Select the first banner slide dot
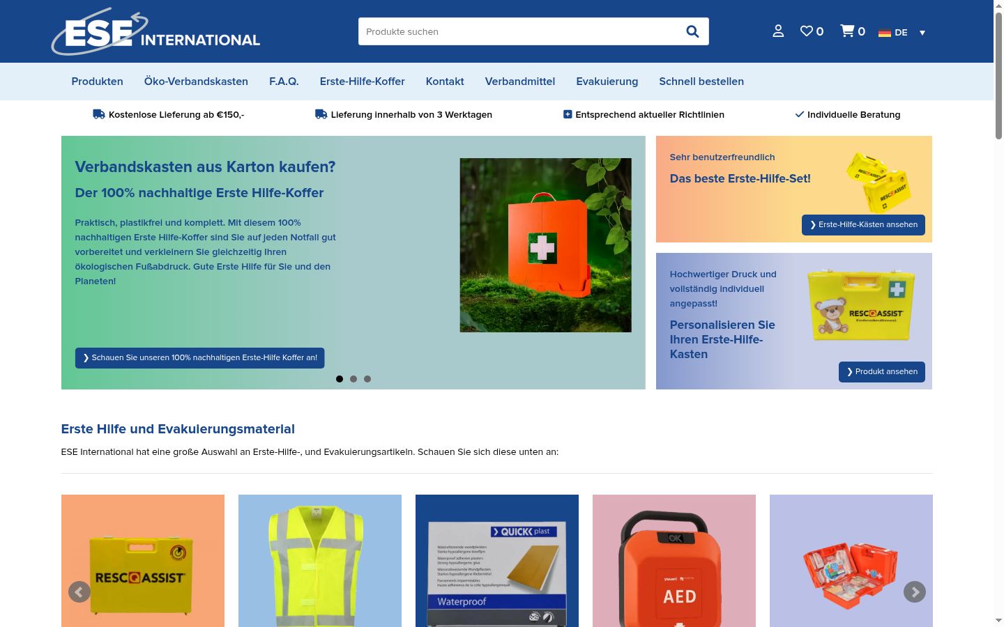Screen dimensions: 1004x627 click(x=340, y=379)
